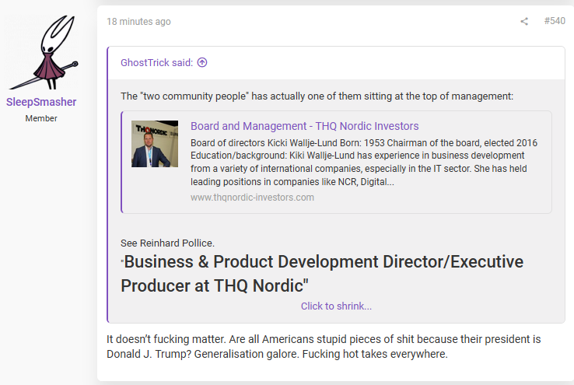Click the 'Generalisation galore' reply line
The width and height of the screenshot is (574, 385).
pyautogui.click(x=277, y=354)
